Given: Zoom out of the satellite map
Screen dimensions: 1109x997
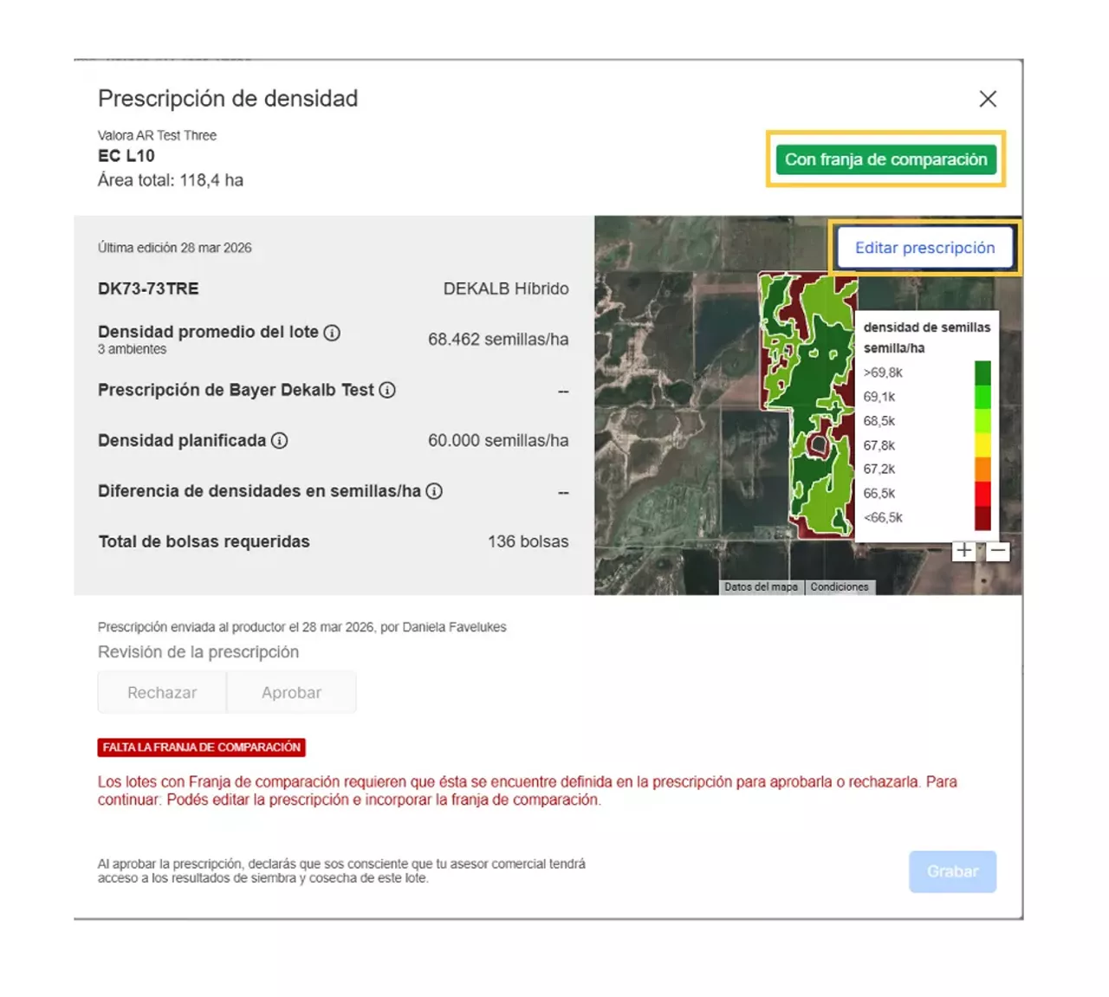Looking at the screenshot, I should [x=998, y=550].
